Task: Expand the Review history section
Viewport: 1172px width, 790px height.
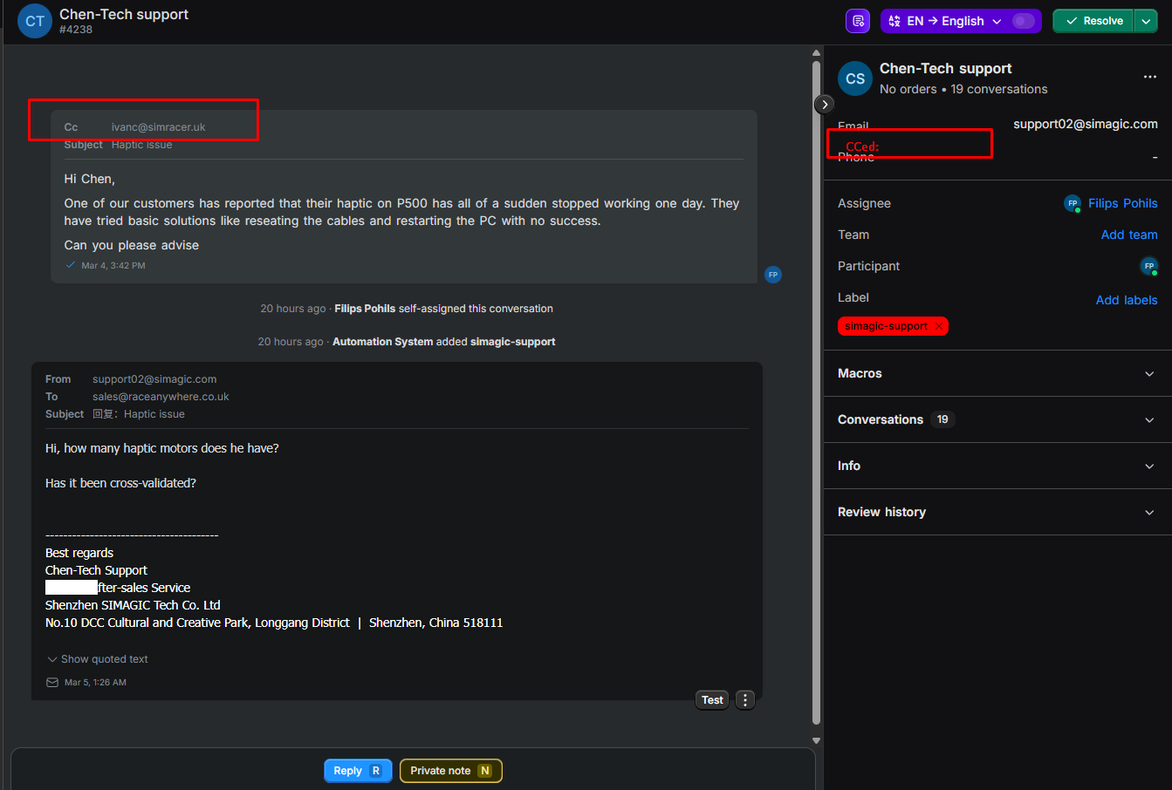Action: point(997,512)
